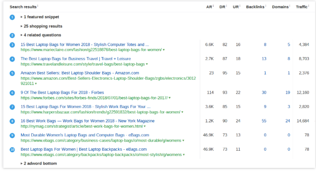
Task: Click the position 1 circle badge
Action: coord(12,17)
